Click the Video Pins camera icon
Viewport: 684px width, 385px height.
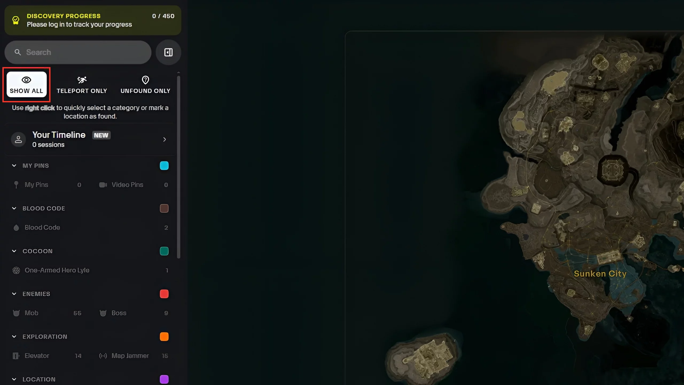[x=103, y=185]
